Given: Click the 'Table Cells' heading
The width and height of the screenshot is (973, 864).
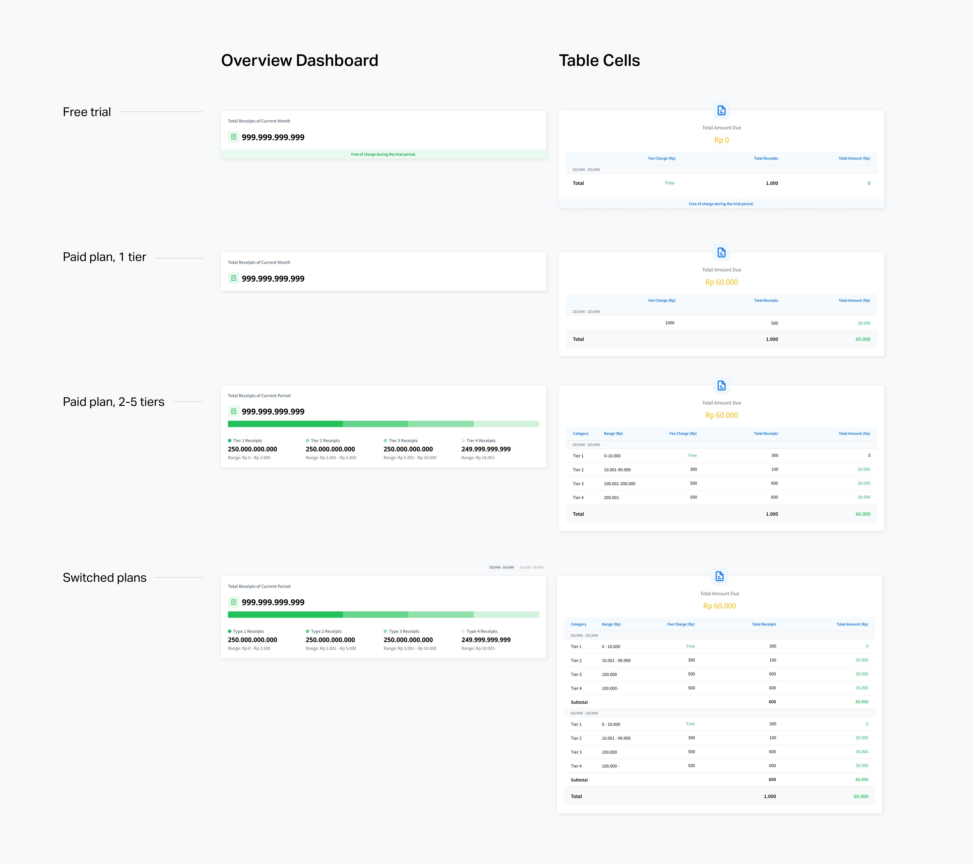Looking at the screenshot, I should (x=599, y=61).
